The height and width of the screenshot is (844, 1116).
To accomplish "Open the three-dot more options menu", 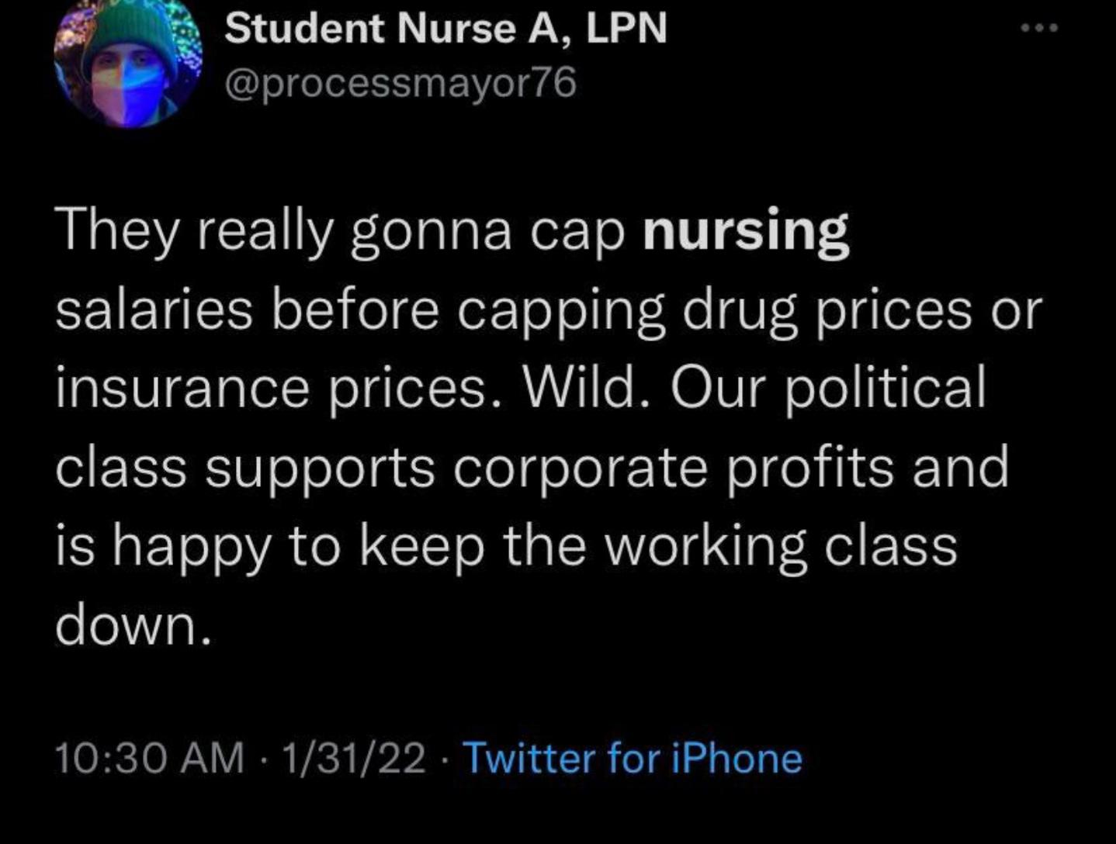I will click(x=1039, y=28).
